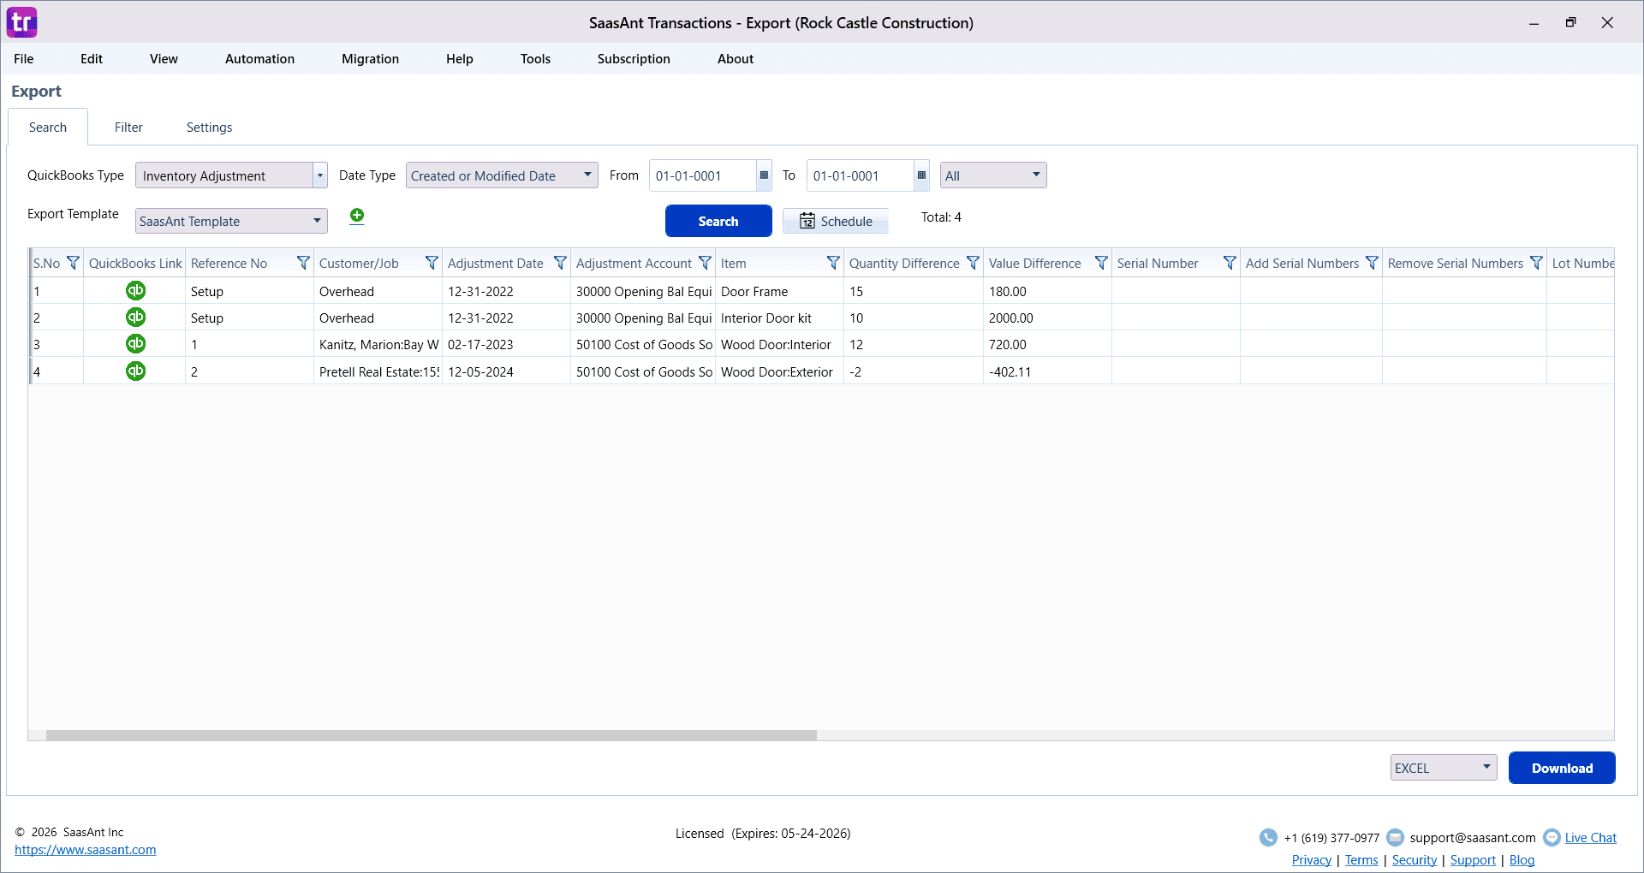The image size is (1644, 873).
Task: Open the To date calendar picker
Action: click(x=921, y=175)
